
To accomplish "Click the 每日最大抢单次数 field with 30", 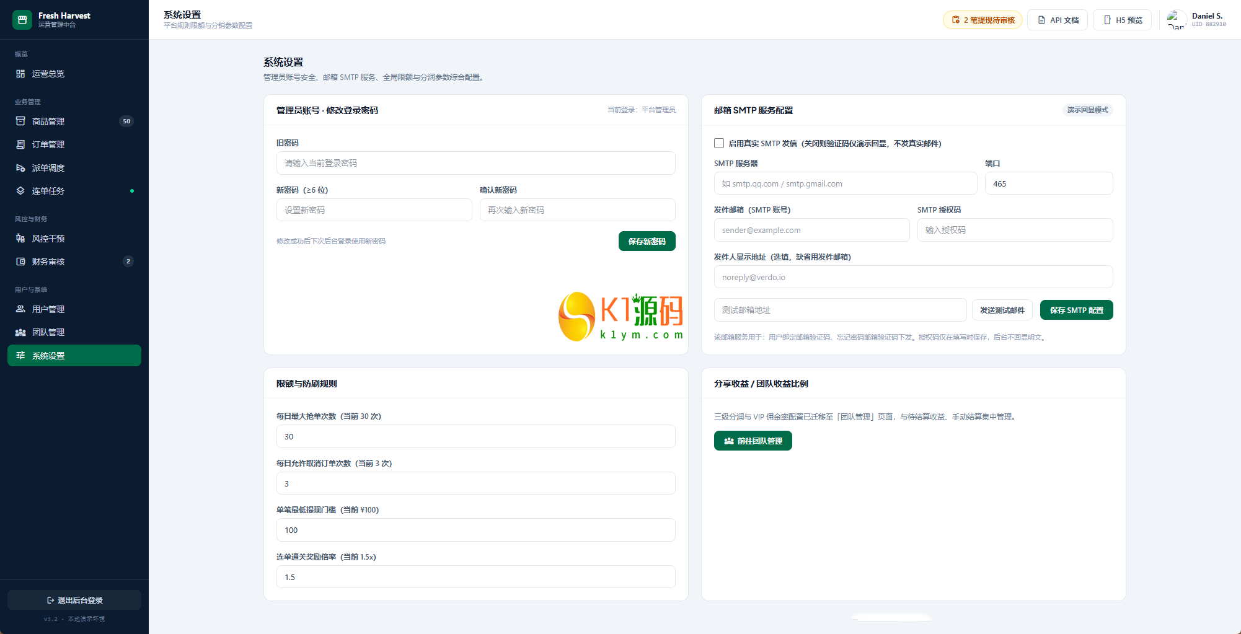I will (x=475, y=436).
